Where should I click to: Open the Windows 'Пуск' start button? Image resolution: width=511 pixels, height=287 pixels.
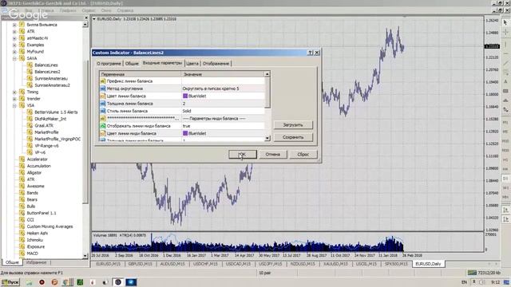(10, 282)
